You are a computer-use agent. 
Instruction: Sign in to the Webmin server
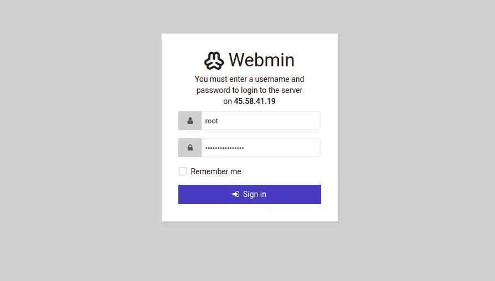click(250, 194)
